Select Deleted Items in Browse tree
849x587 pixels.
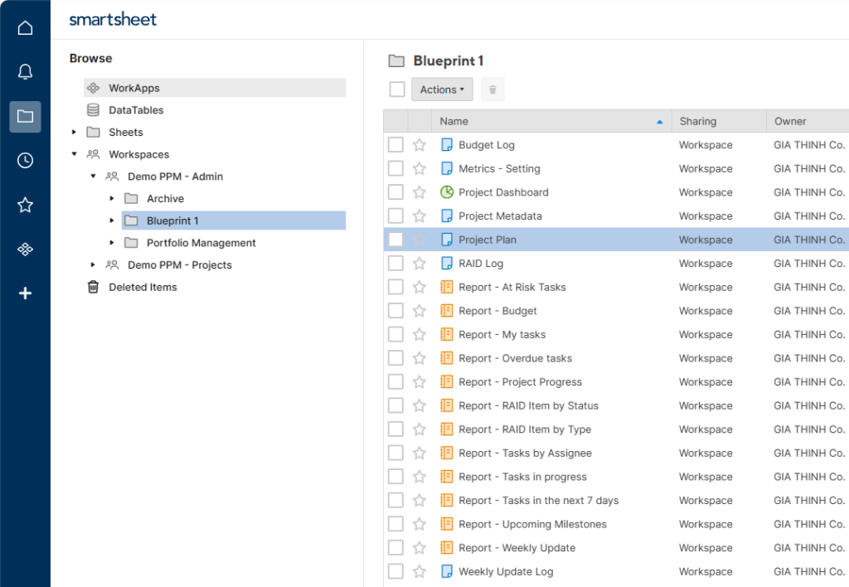(143, 288)
